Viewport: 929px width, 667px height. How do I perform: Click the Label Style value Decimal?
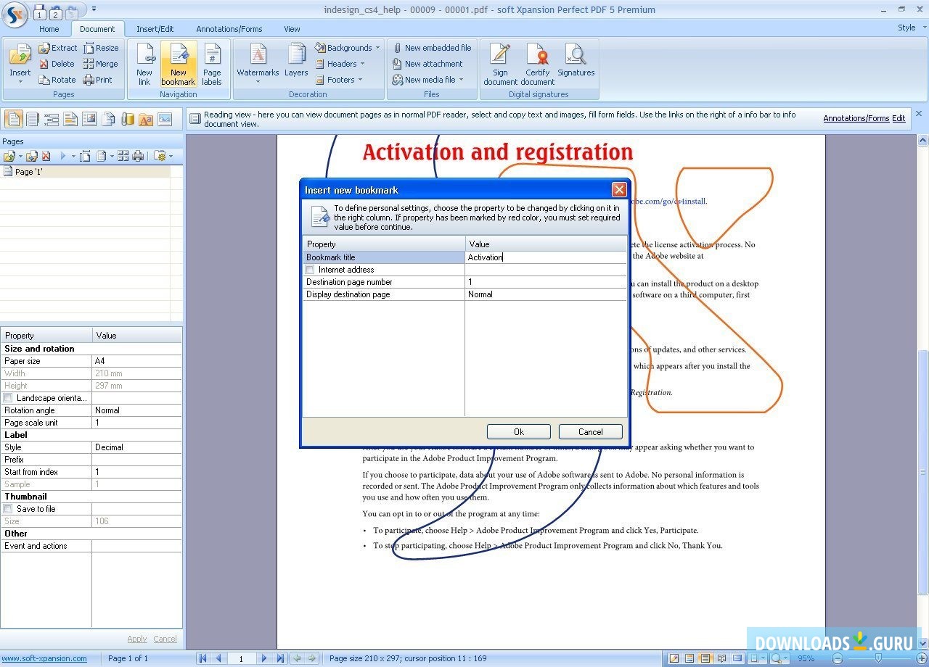(137, 447)
